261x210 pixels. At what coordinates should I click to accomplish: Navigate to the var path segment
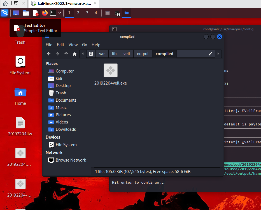click(x=102, y=54)
